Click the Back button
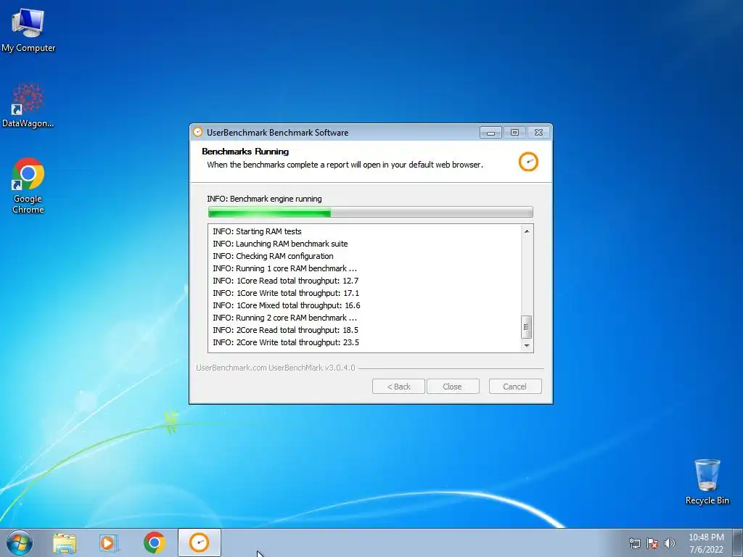The width and height of the screenshot is (743, 557). tap(398, 387)
